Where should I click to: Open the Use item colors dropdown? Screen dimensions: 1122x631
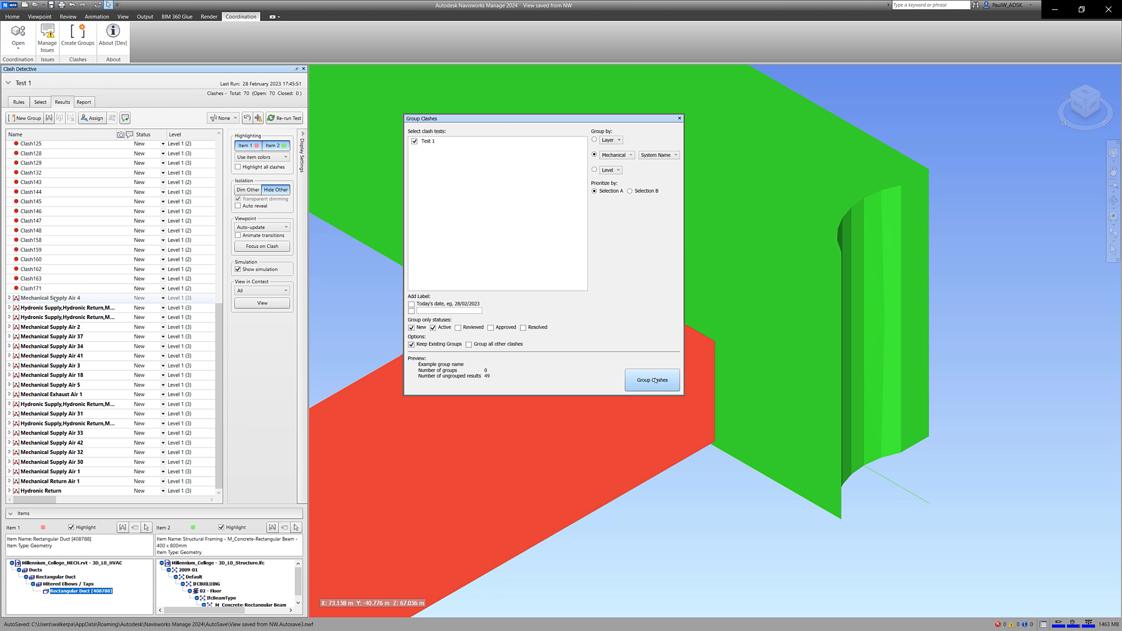point(262,157)
